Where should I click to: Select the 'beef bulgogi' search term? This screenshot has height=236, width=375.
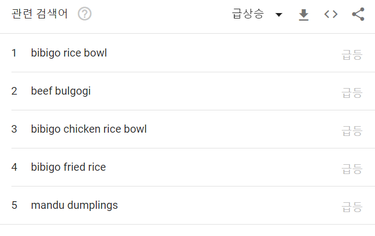coord(61,91)
